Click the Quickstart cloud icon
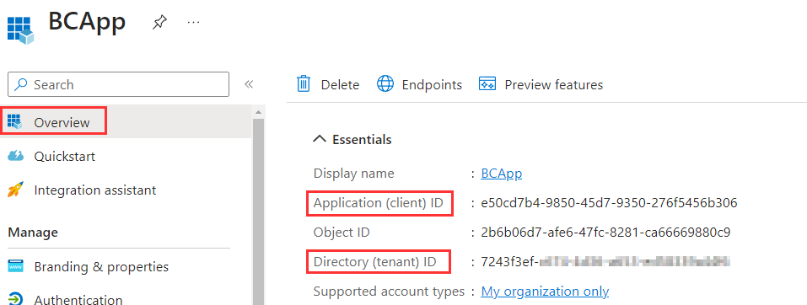The height and width of the screenshot is (305, 807). (x=16, y=155)
